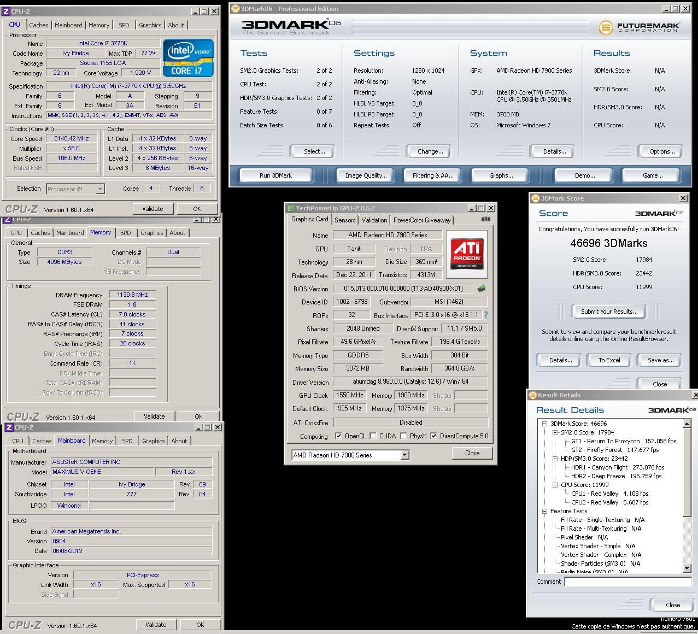The height and width of the screenshot is (634, 698).
Task: Click the Run 3DMark button
Action: tap(275, 175)
